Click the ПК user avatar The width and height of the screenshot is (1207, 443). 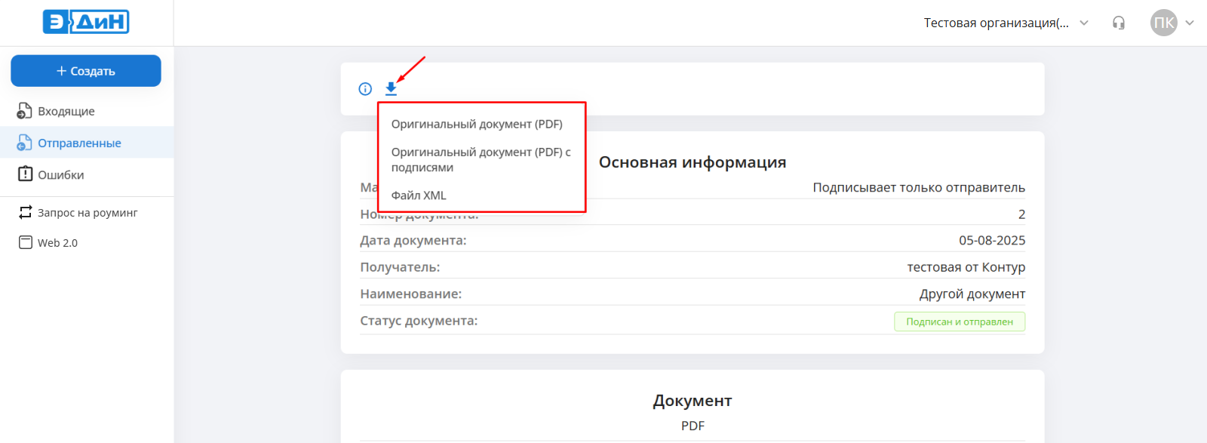pyautogui.click(x=1163, y=23)
